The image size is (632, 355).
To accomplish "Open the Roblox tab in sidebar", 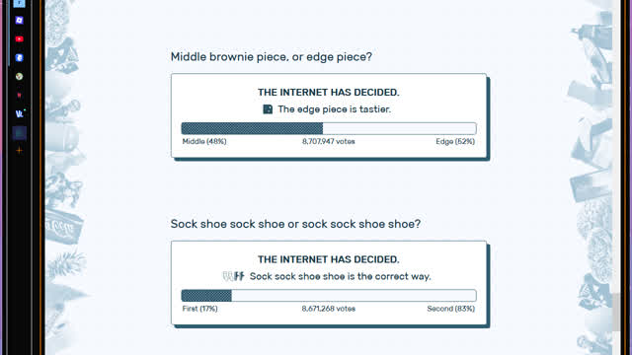I will coord(19,20).
